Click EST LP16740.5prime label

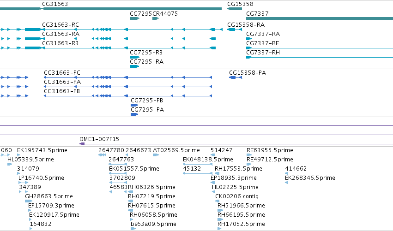click(41, 178)
